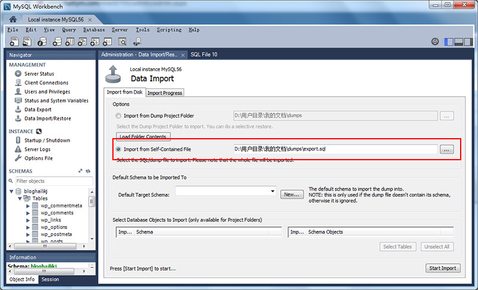478x290 pixels.
Task: Collapse the Tables tree node
Action: 20,199
